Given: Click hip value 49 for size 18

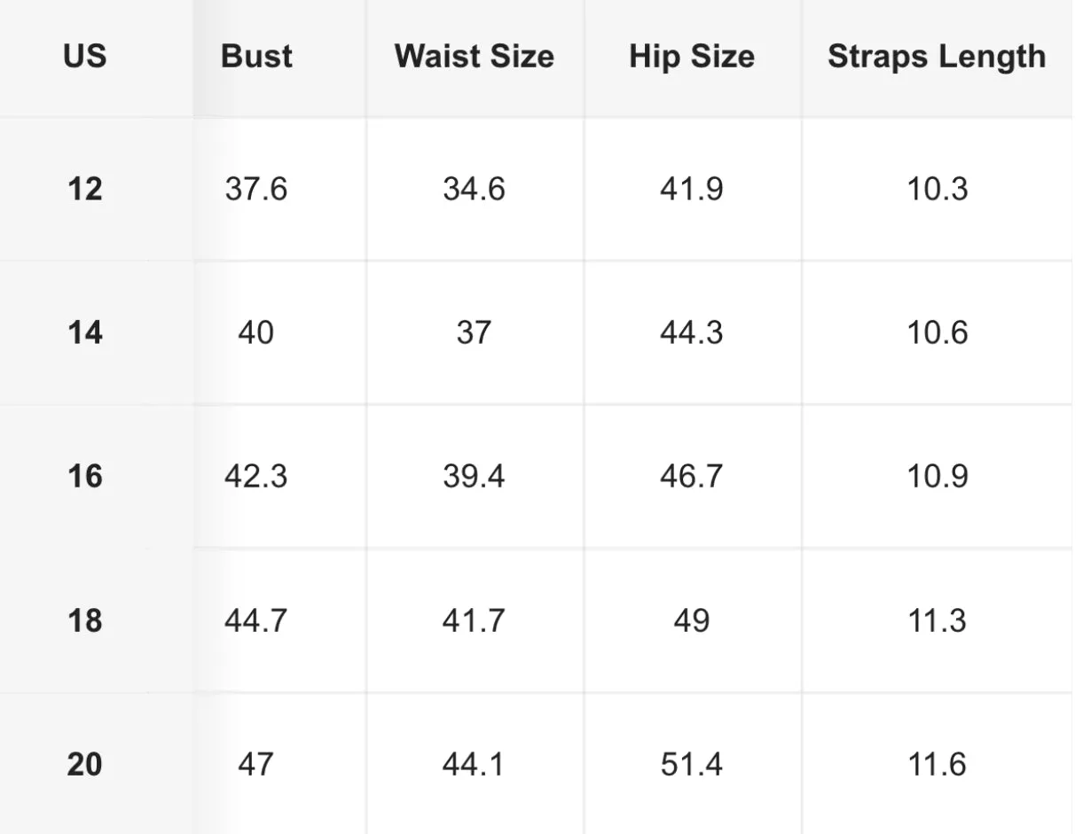Looking at the screenshot, I should [x=692, y=620].
